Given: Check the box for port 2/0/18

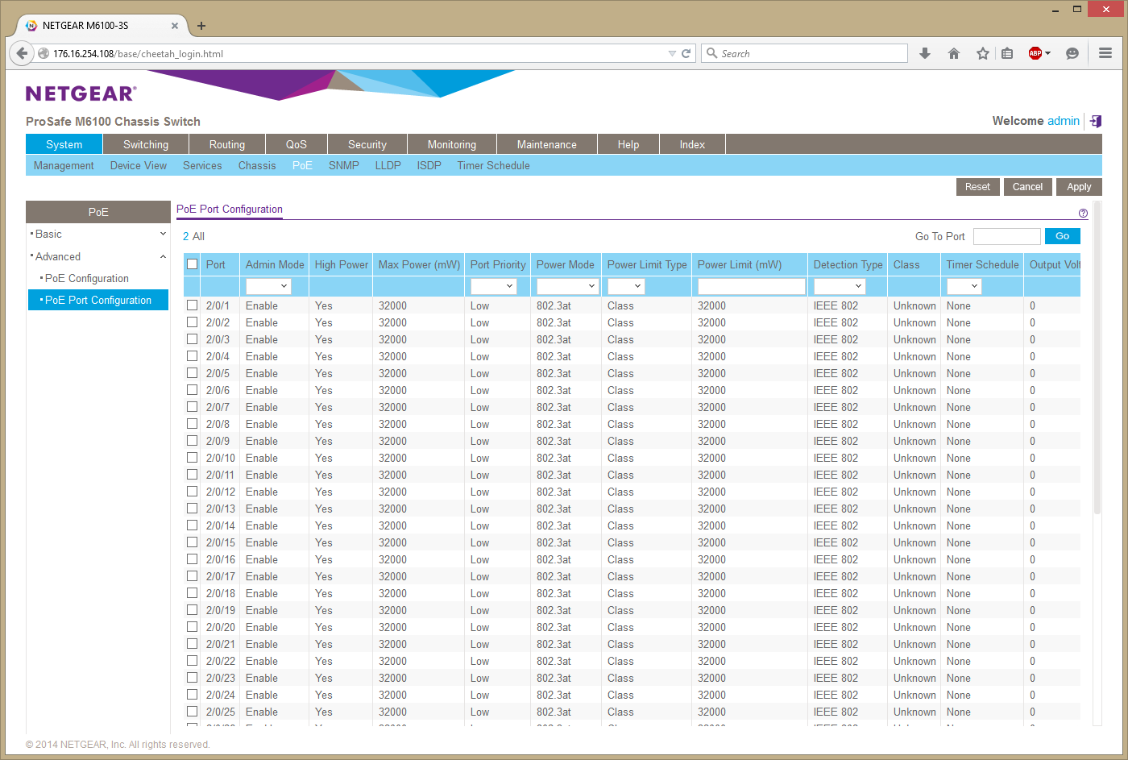Looking at the screenshot, I should coord(192,593).
